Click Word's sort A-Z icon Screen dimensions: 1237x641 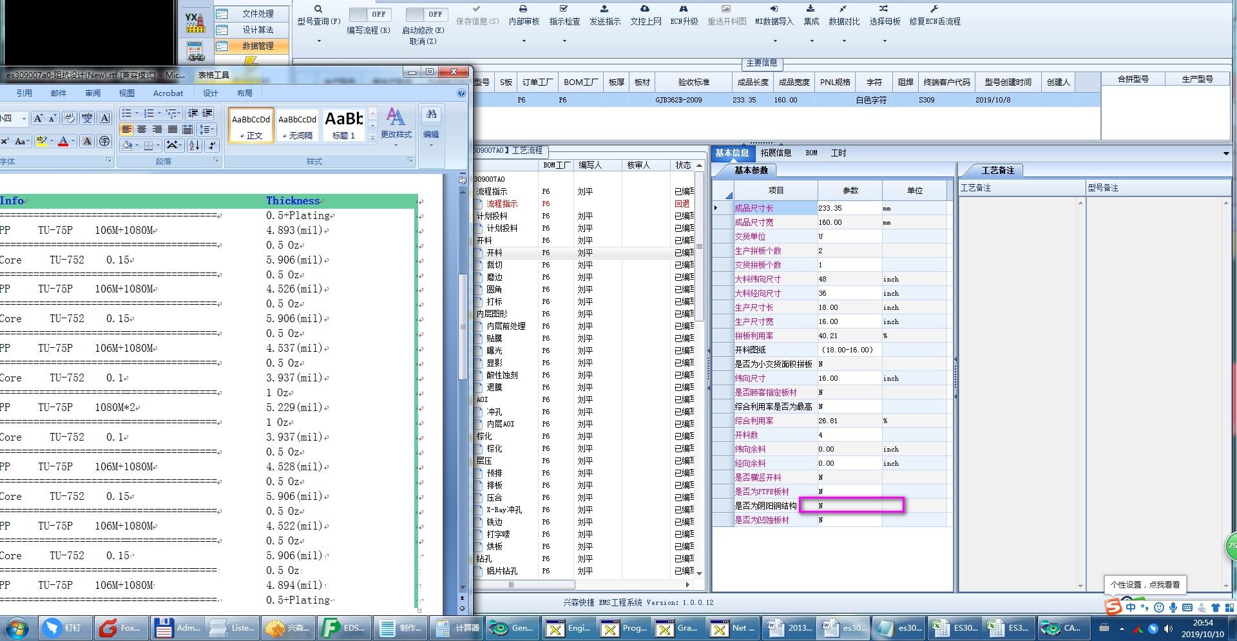click(194, 146)
